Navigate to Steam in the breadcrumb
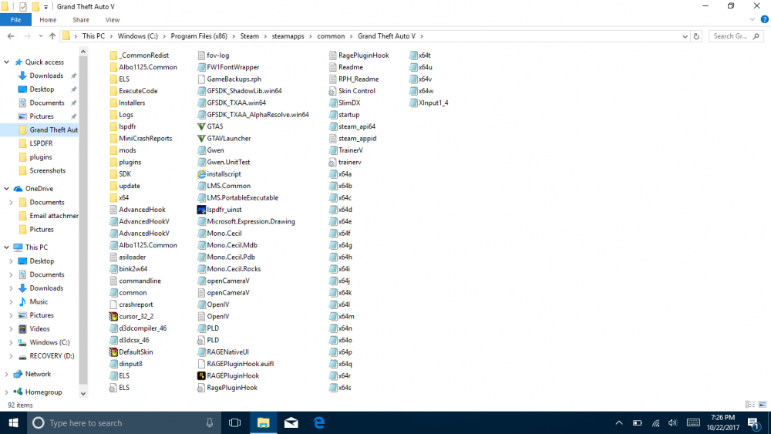The width and height of the screenshot is (771, 434). [249, 36]
